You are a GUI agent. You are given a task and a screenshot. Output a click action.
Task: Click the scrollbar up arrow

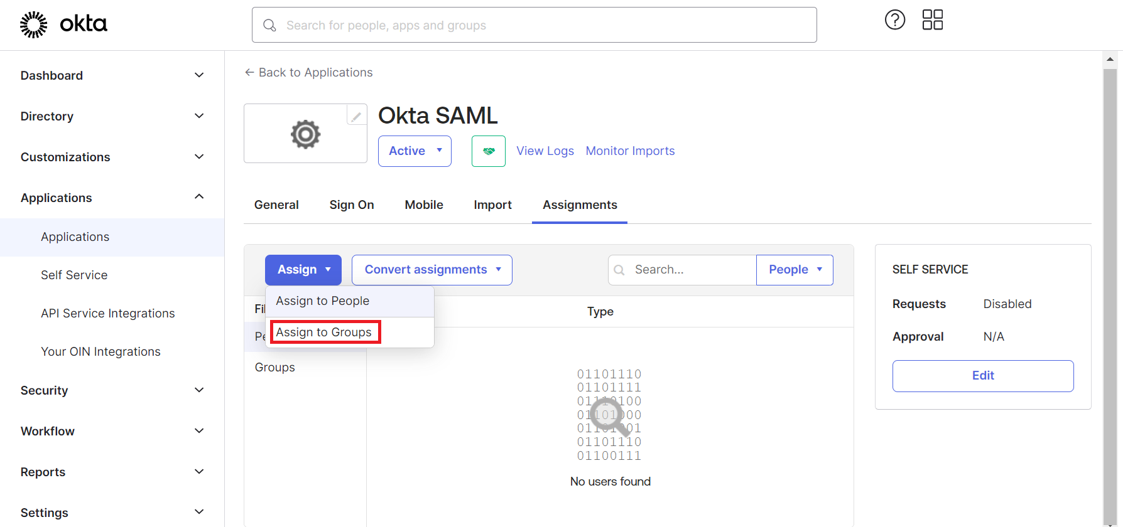coord(1110,59)
